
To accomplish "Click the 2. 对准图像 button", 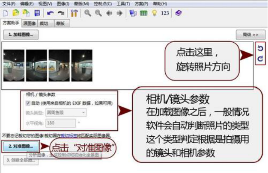I will tap(20, 146).
